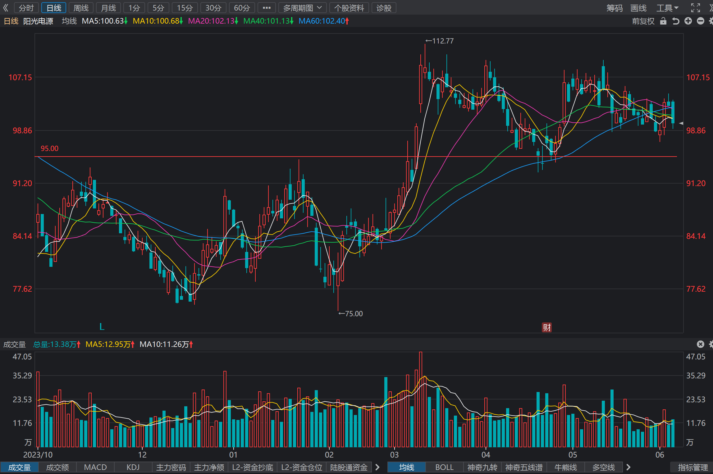Select 均线 main indicator tab
The height and width of the screenshot is (474, 713).
coord(407,467)
